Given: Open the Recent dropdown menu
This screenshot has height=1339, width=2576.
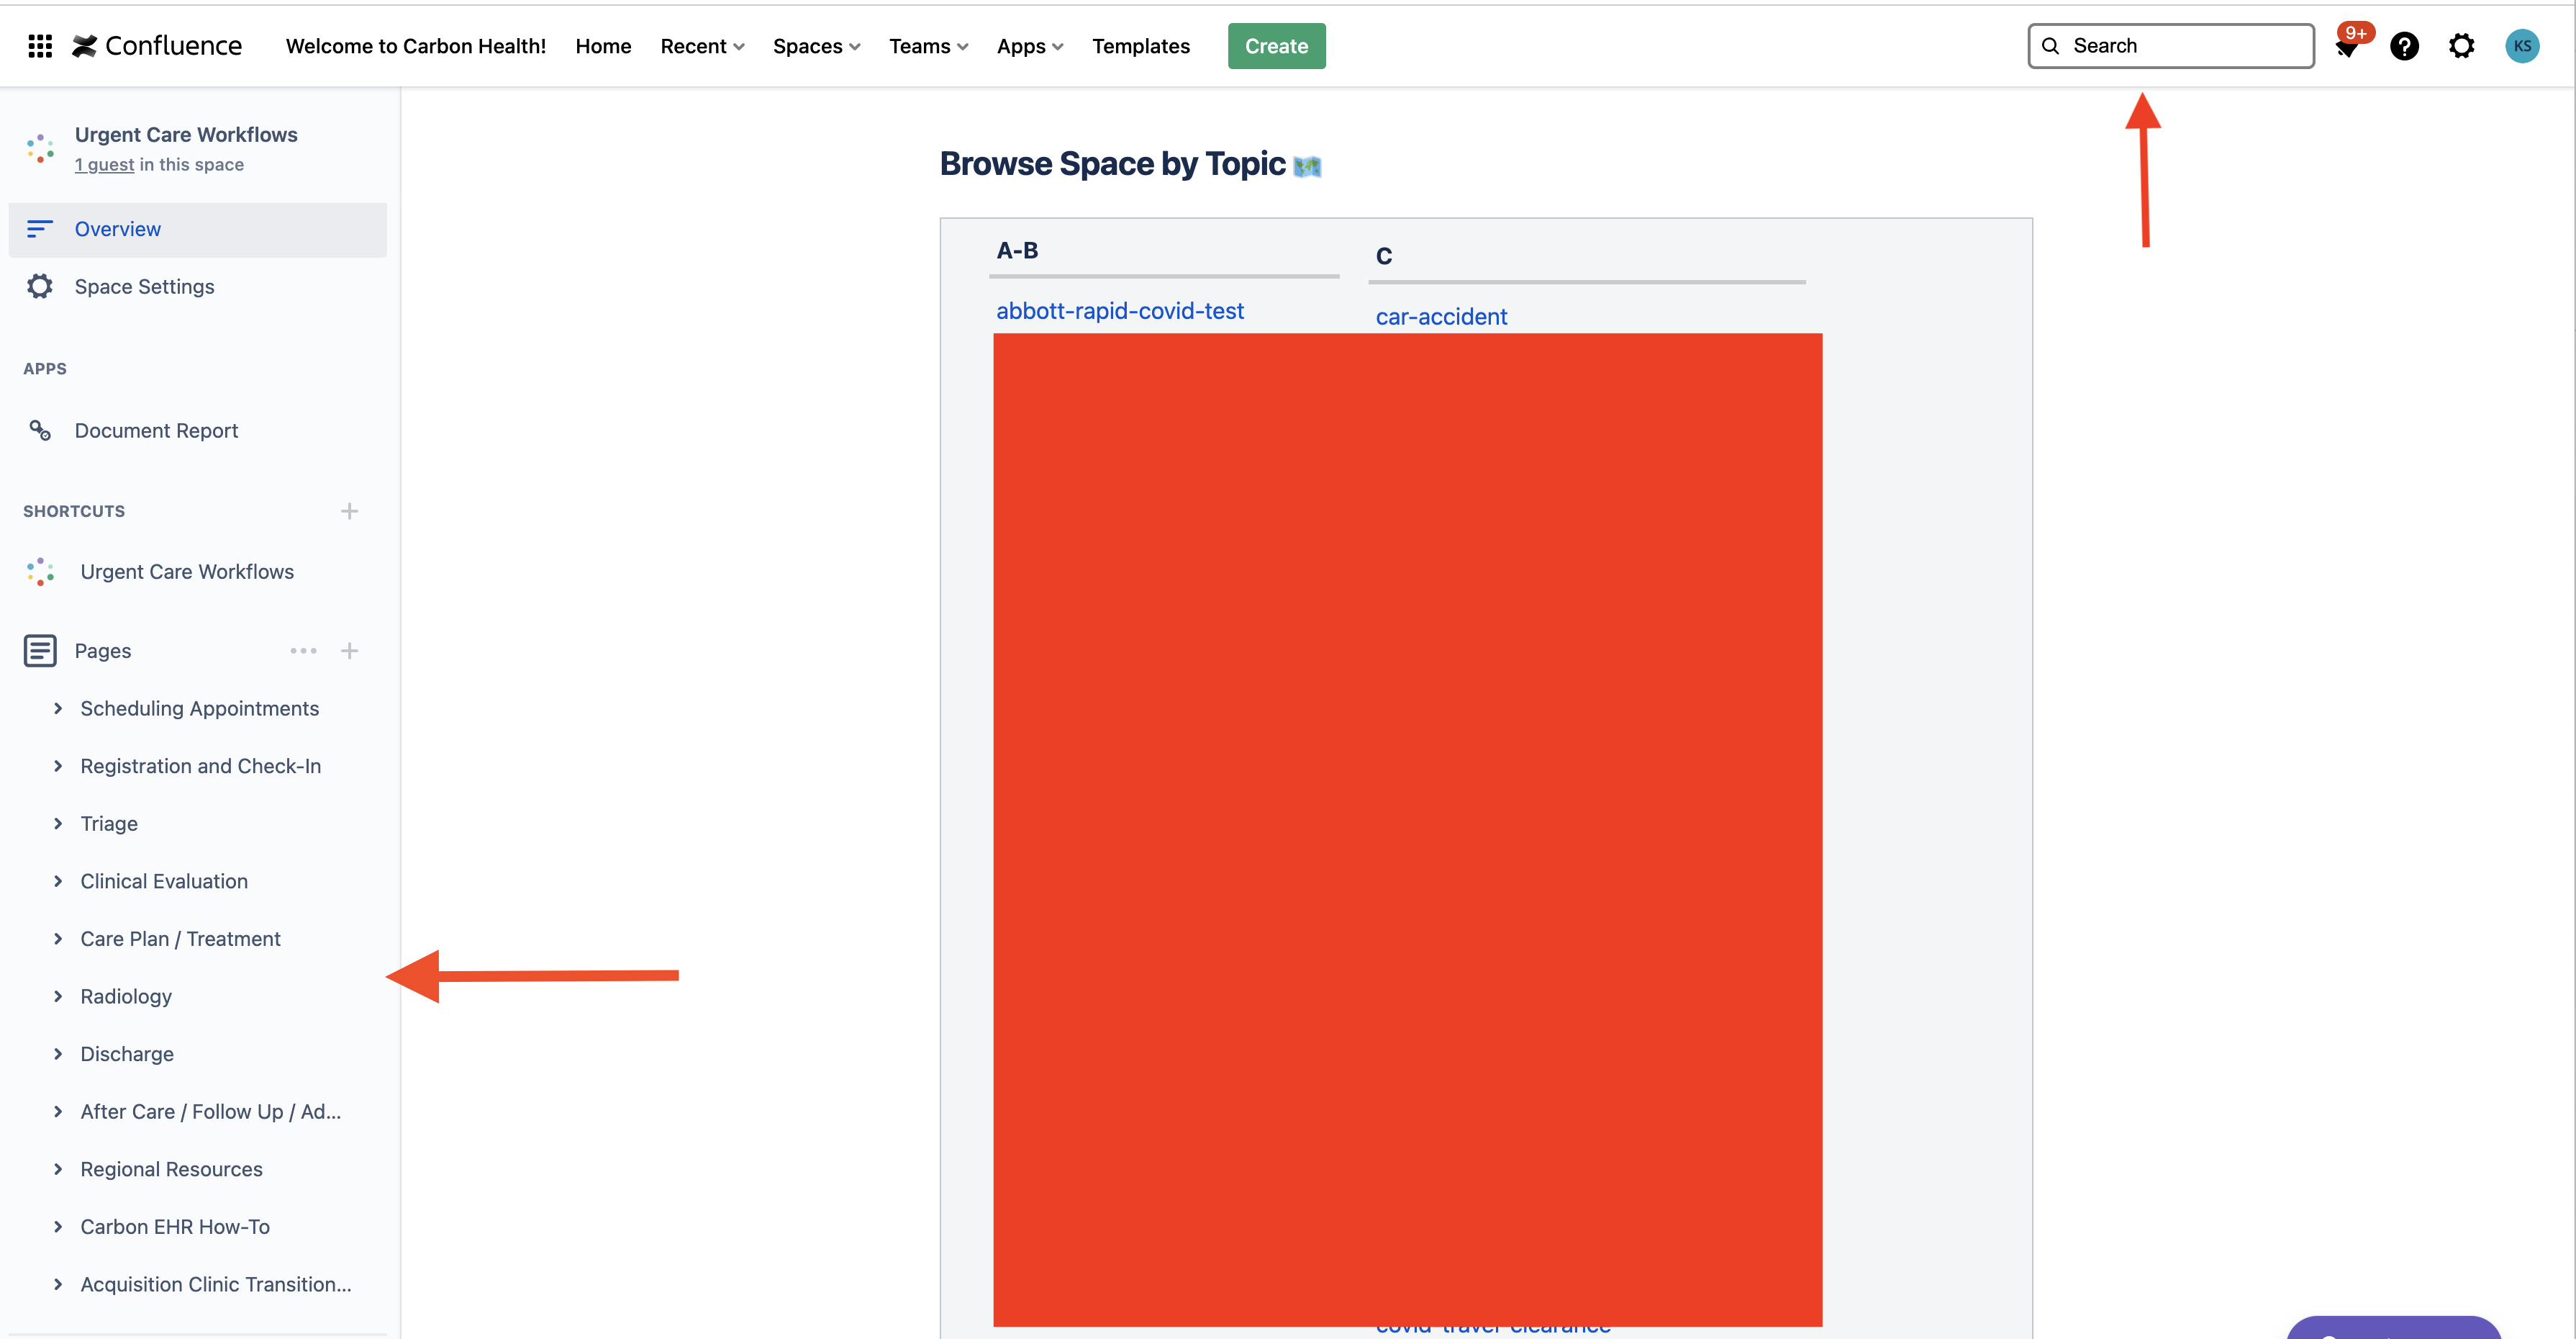Looking at the screenshot, I should click(x=702, y=46).
